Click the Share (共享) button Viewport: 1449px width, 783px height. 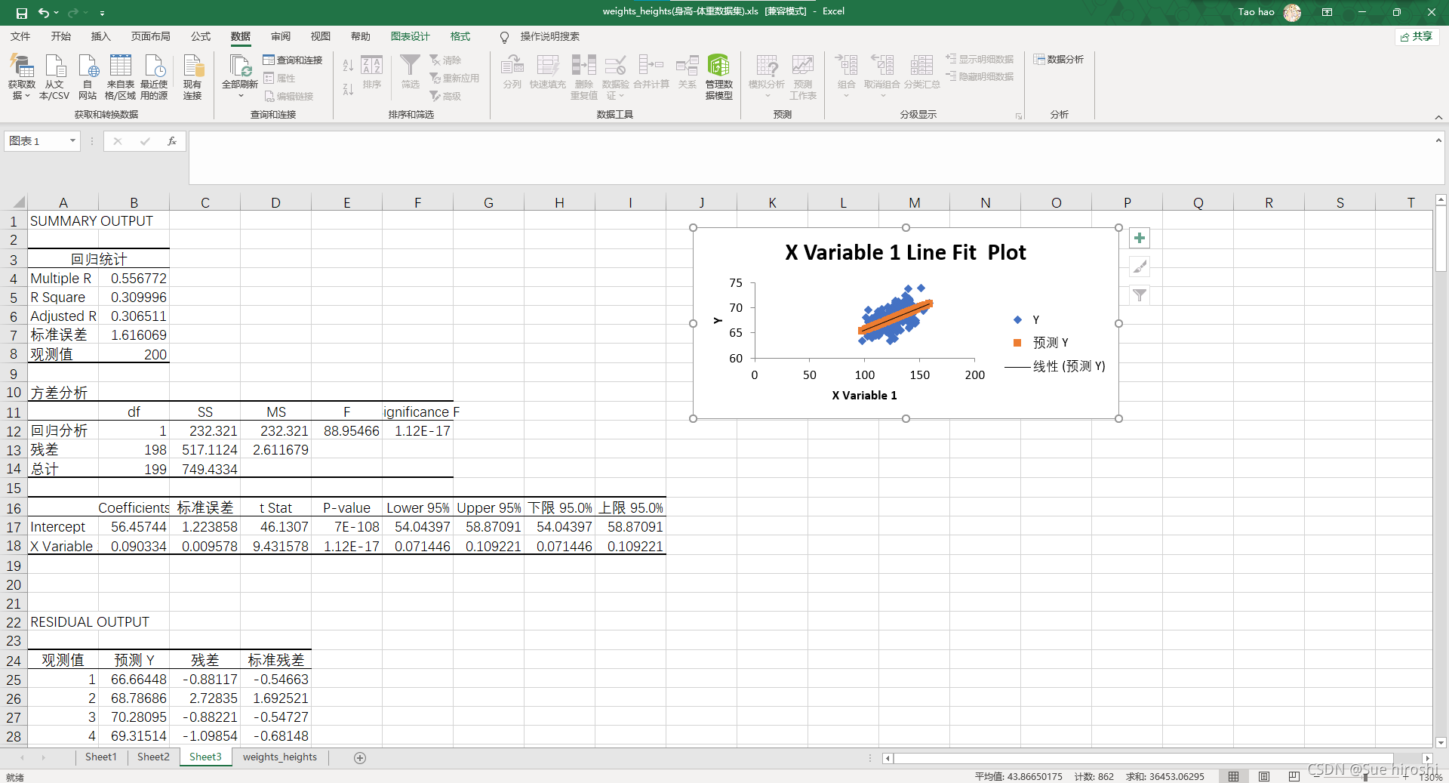1417,36
